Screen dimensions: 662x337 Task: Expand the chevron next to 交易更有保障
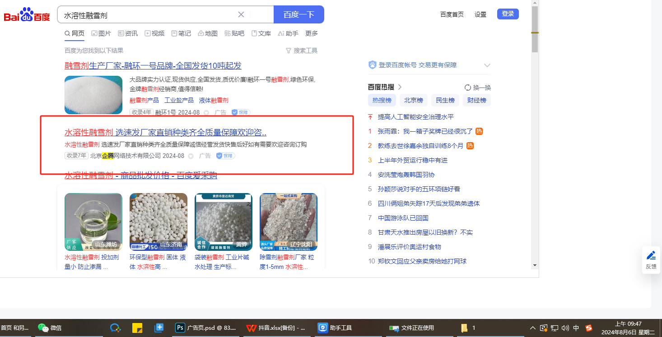(x=487, y=65)
